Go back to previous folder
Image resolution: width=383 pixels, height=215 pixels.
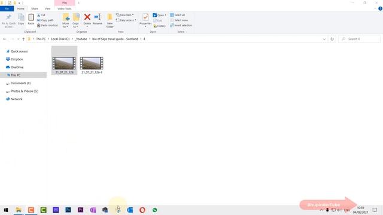[x=5, y=39]
